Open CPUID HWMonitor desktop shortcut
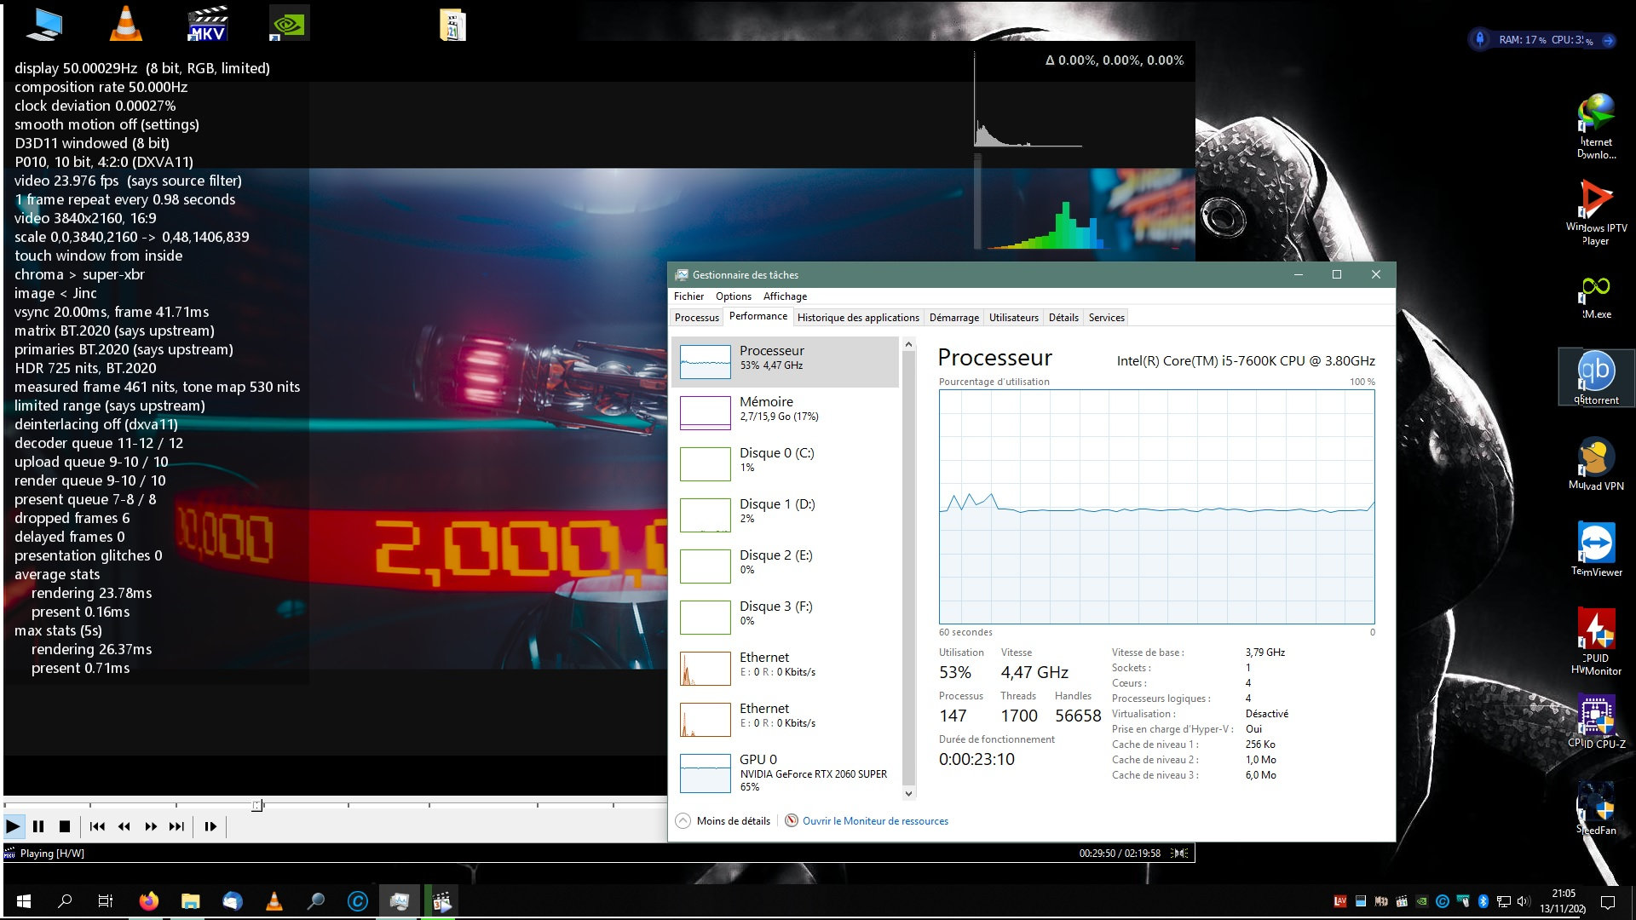1636x920 pixels. tap(1596, 641)
